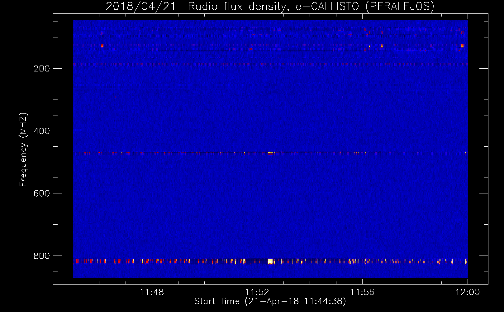Click the 'Frequency (MHZ)' vertical axis label
Screen dimensions: 504x312
23,150
